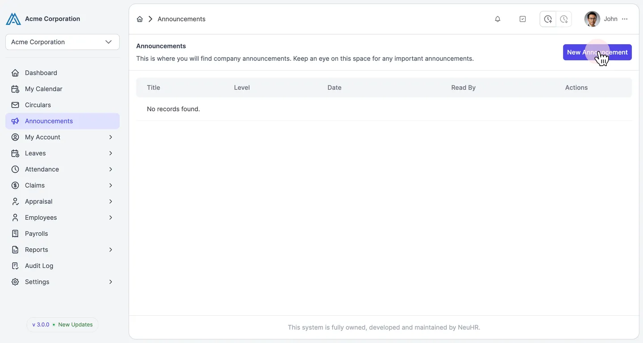Click the Announcements megaphone icon
The height and width of the screenshot is (343, 643).
[x=15, y=121]
